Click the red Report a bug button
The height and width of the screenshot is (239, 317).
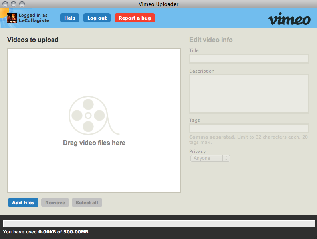(135, 18)
